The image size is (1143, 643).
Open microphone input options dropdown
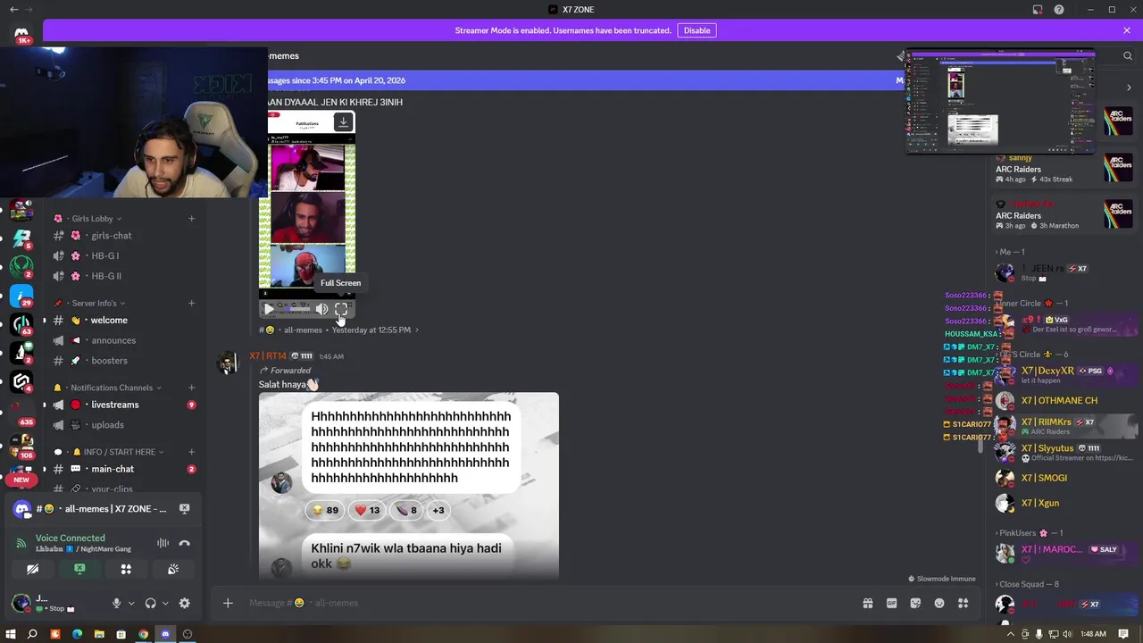coord(131,604)
